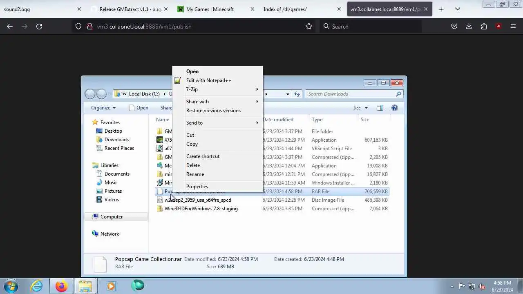This screenshot has height=294, width=523.
Task: Expand the Send to submenu
Action: pyautogui.click(x=218, y=123)
